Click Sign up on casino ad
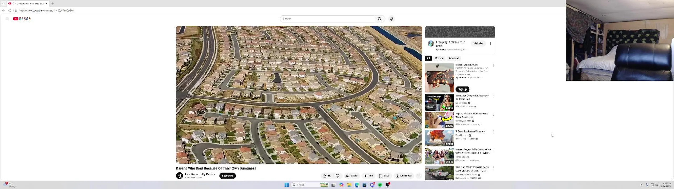The image size is (674, 189). click(462, 89)
